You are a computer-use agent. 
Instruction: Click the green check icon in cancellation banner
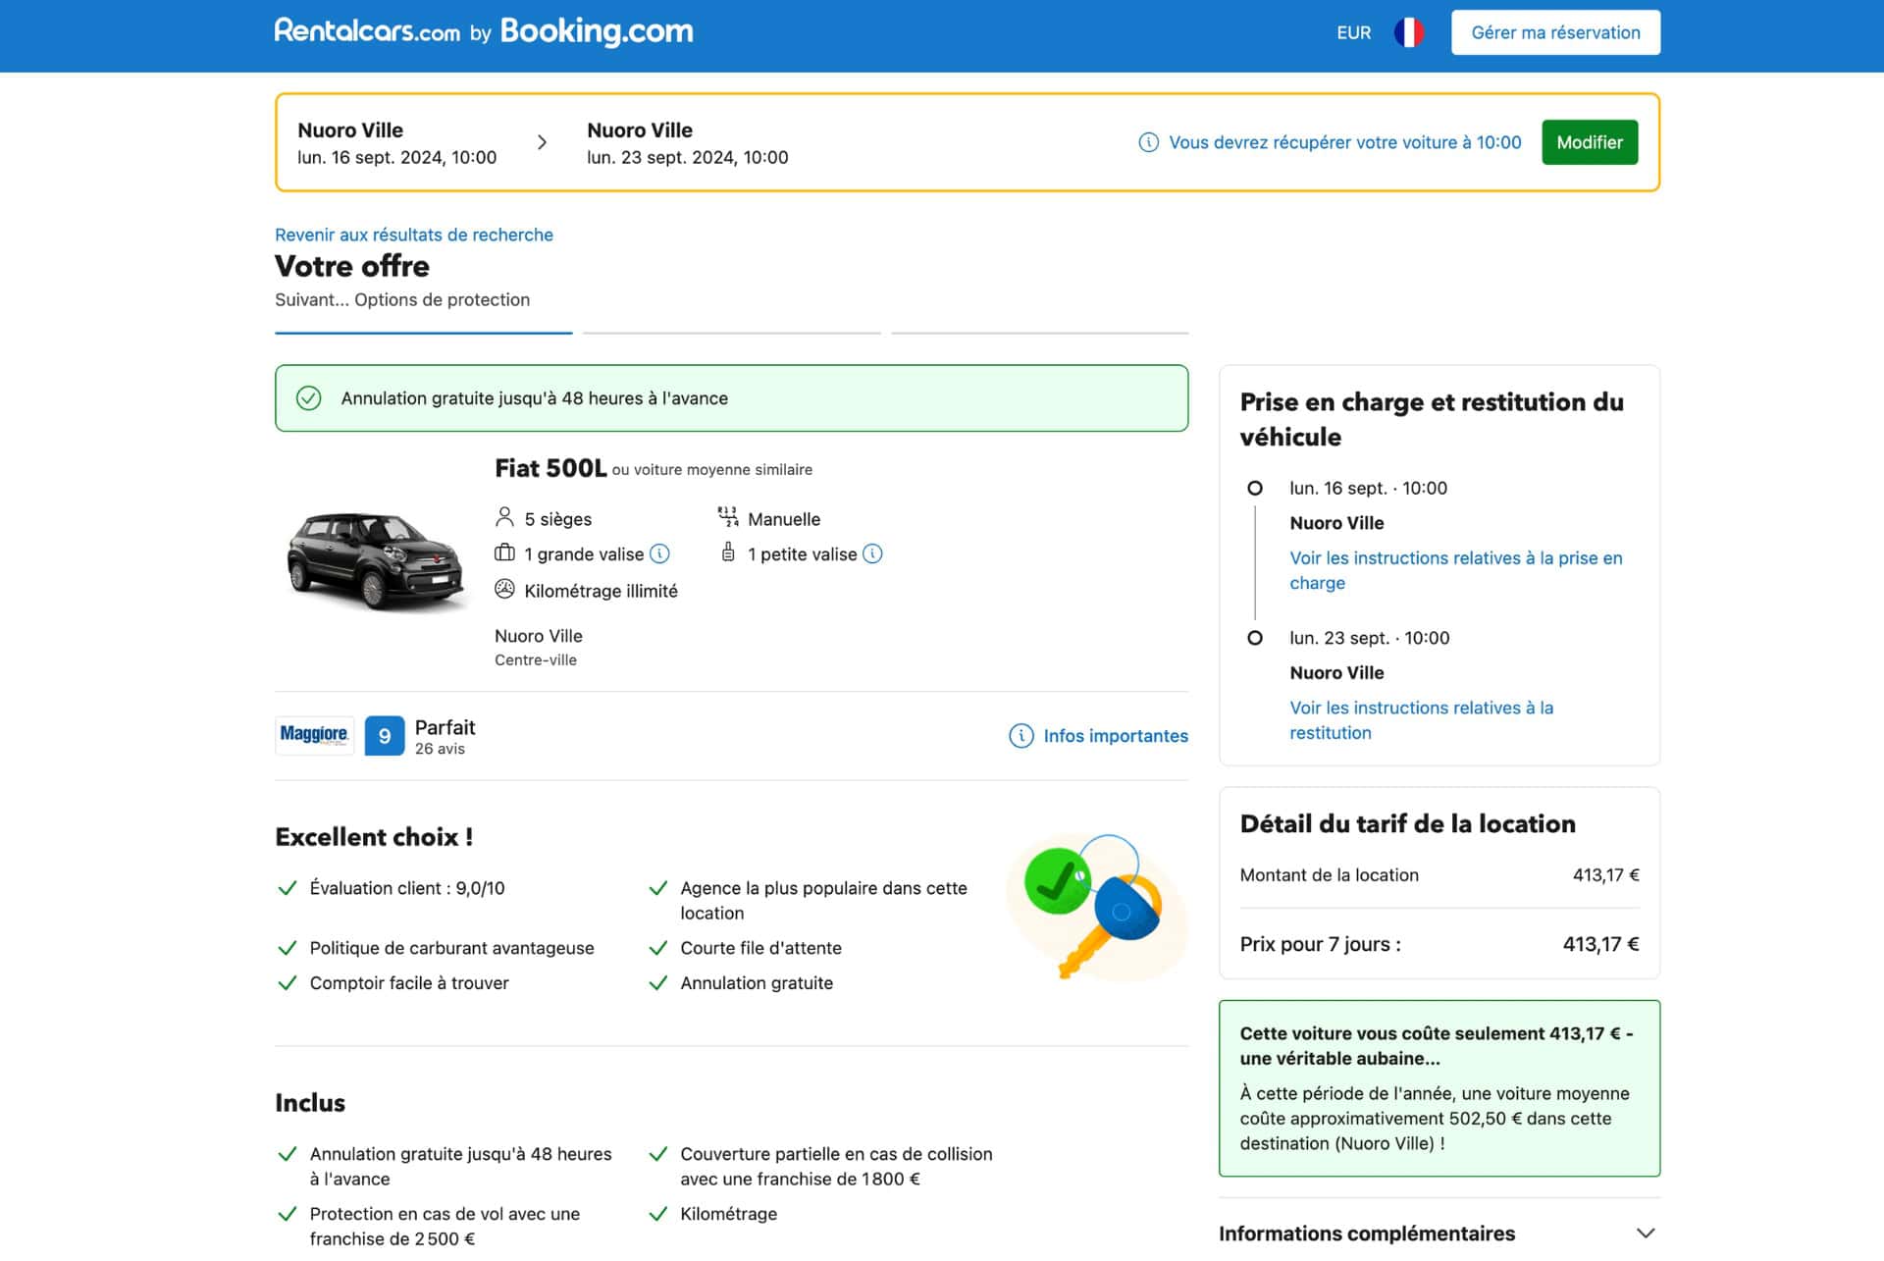coord(308,398)
